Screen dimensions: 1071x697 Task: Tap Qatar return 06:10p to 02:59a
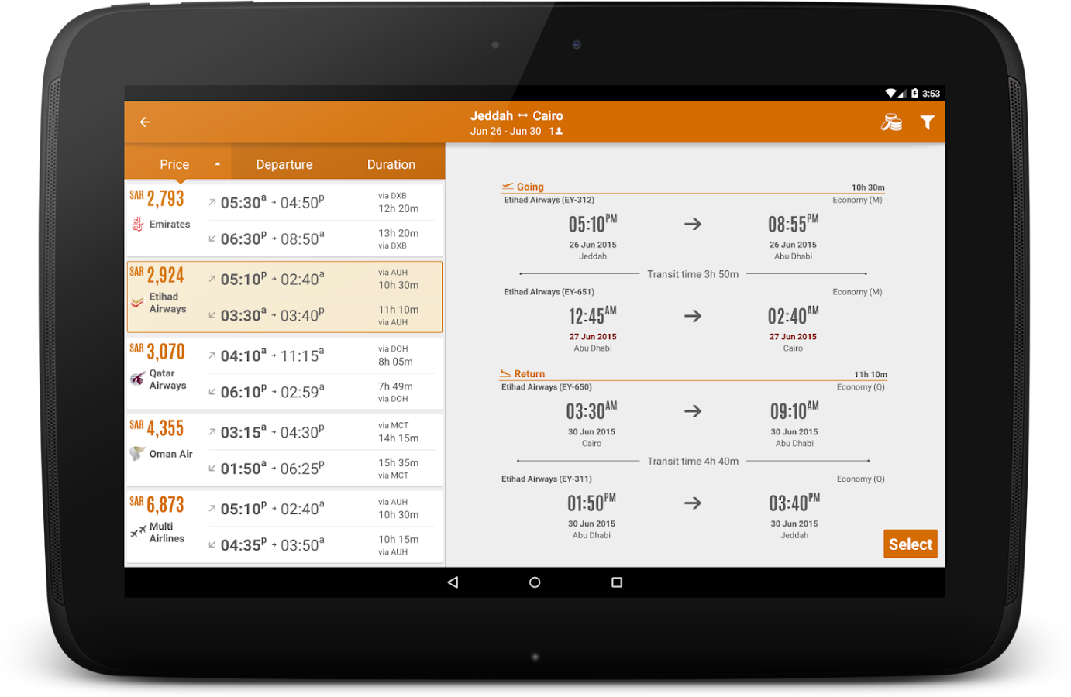pyautogui.click(x=272, y=392)
